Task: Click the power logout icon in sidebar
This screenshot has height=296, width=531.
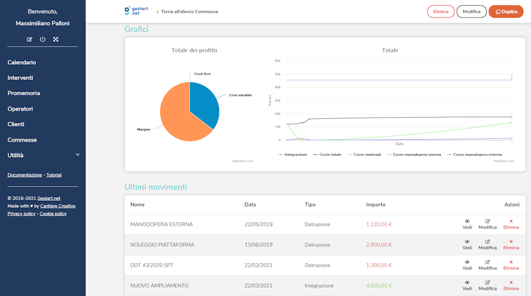Action: 42,39
